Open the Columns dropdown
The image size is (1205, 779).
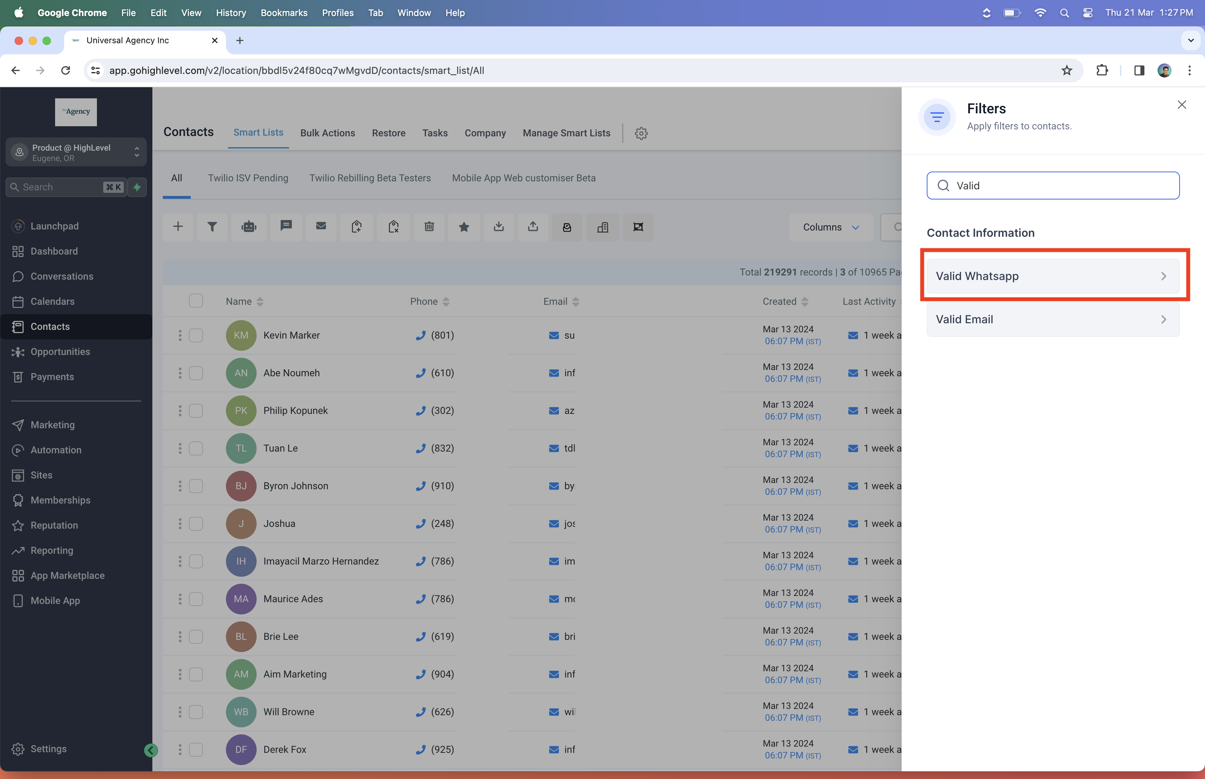831,227
